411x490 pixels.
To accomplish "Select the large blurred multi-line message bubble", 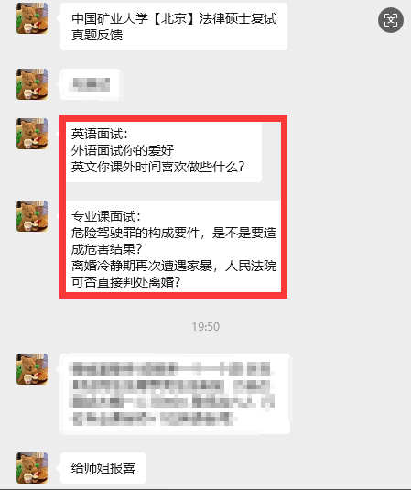I will 175,394.
